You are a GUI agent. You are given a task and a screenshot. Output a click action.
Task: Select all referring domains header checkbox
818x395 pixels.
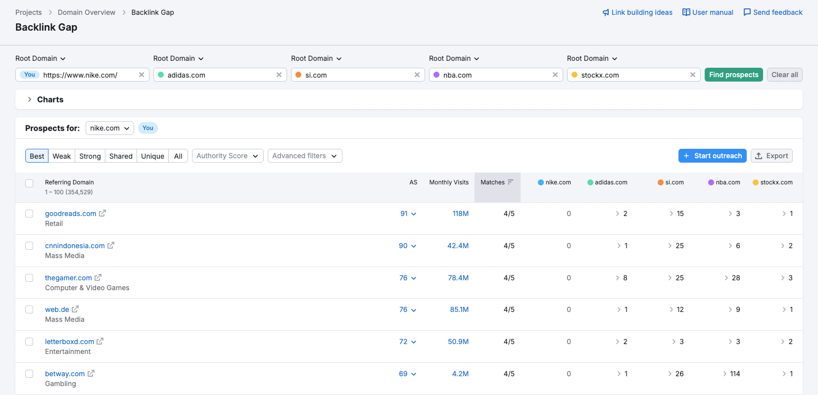pyautogui.click(x=29, y=183)
